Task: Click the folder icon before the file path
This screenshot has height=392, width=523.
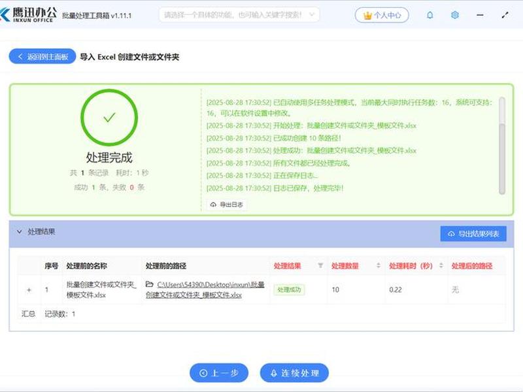Action: pyautogui.click(x=150, y=284)
